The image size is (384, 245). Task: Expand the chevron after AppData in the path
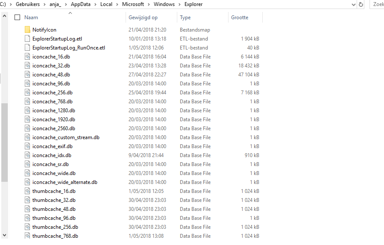96,4
